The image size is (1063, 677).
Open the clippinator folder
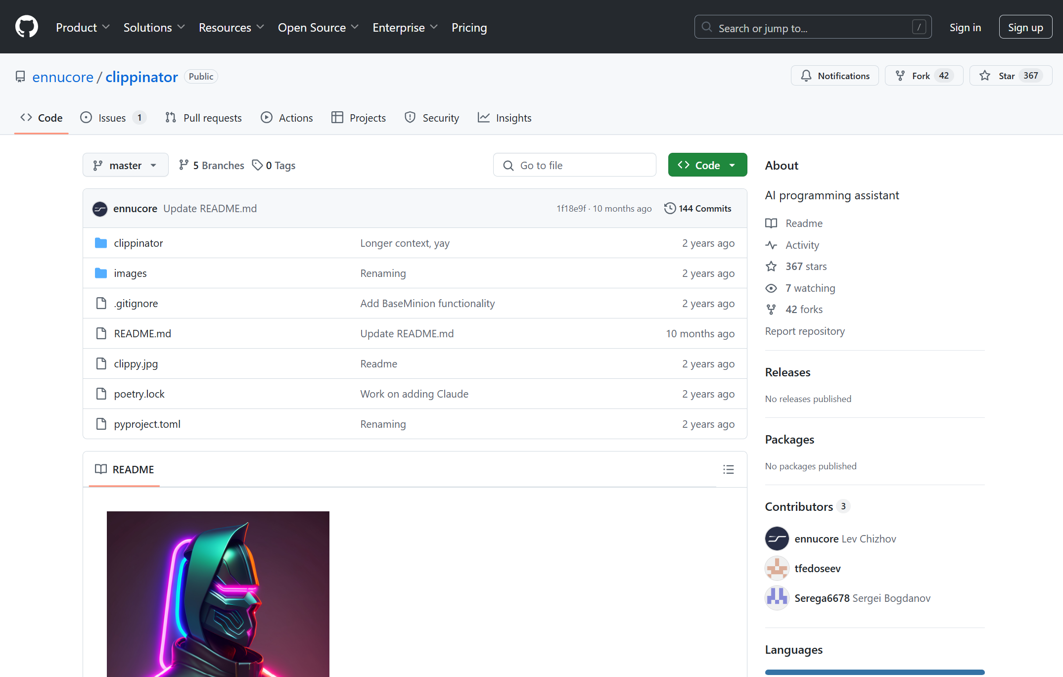pos(138,243)
